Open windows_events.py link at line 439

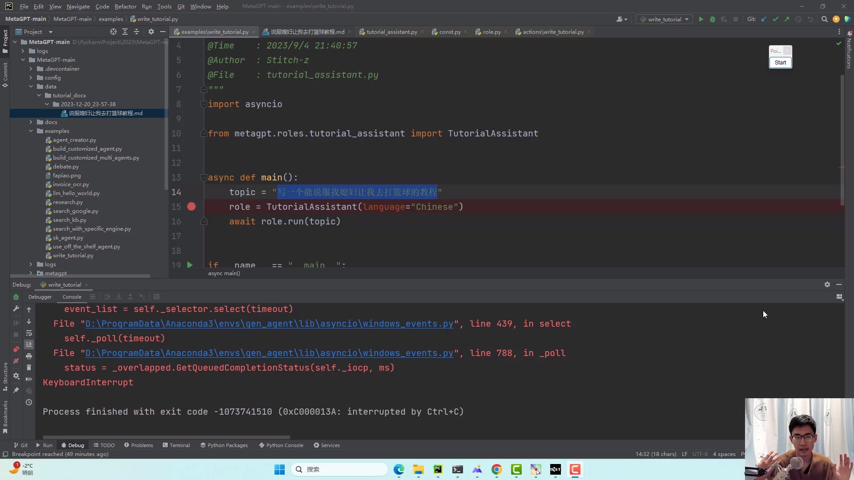pos(269,324)
